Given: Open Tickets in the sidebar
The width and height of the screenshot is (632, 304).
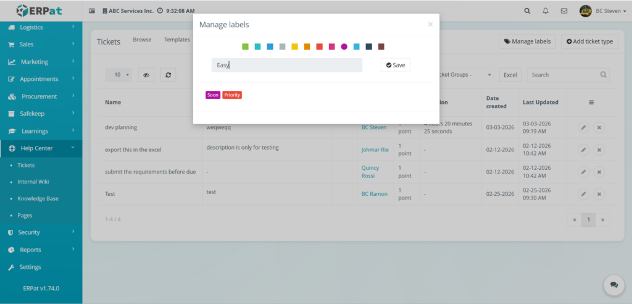Looking at the screenshot, I should [x=26, y=165].
